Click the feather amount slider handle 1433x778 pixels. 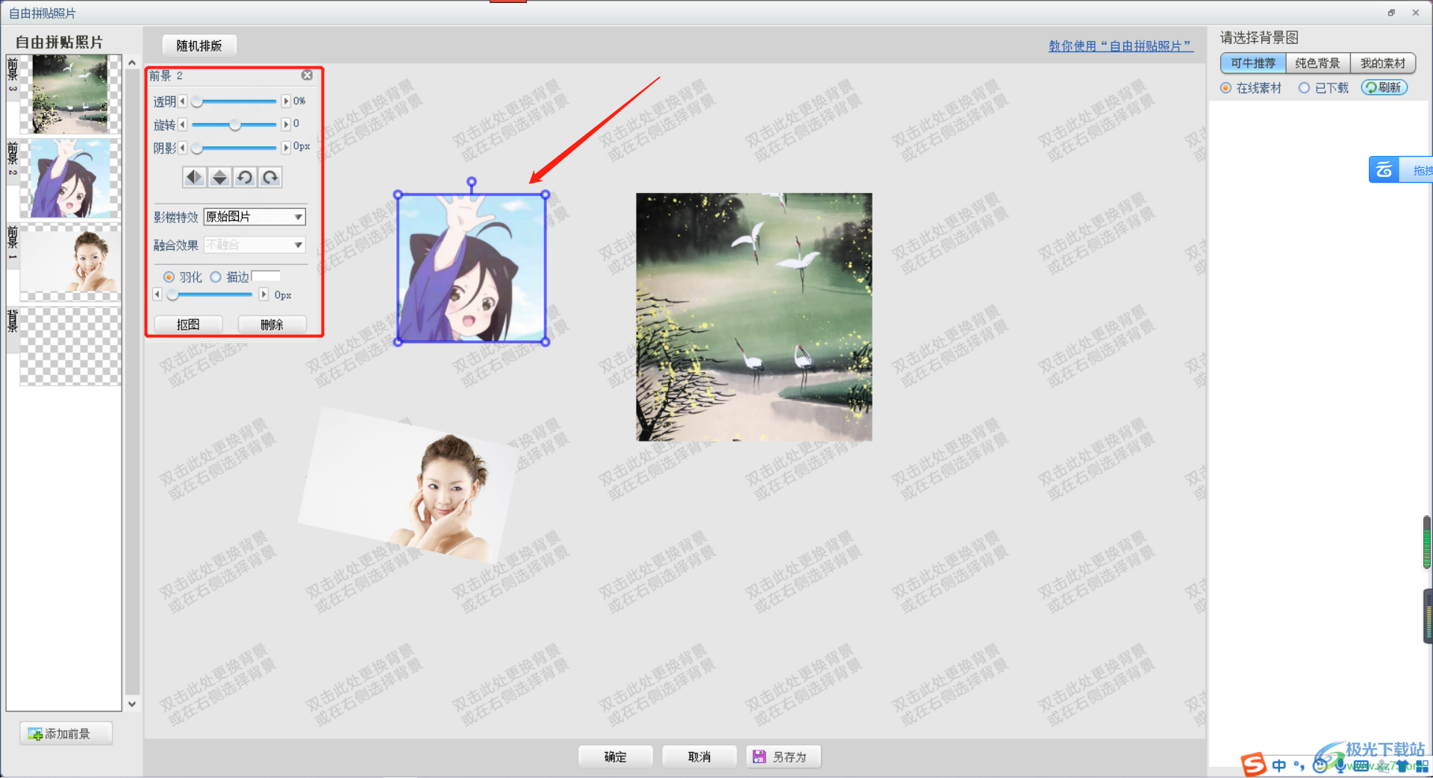172,295
